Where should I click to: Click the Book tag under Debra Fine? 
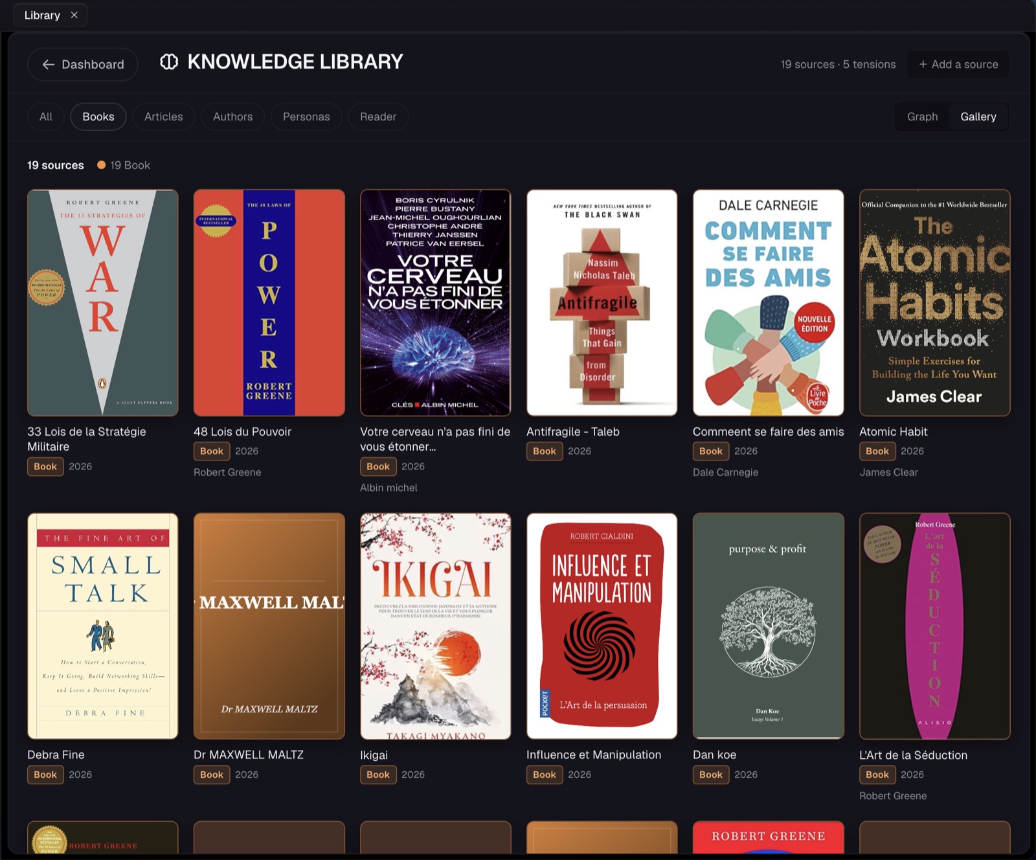45,775
